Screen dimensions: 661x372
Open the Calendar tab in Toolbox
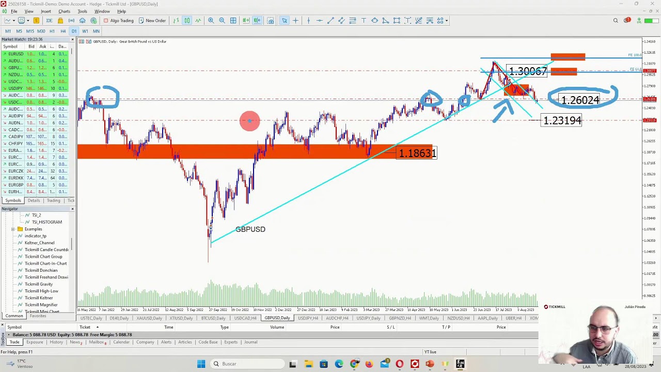pyautogui.click(x=121, y=342)
